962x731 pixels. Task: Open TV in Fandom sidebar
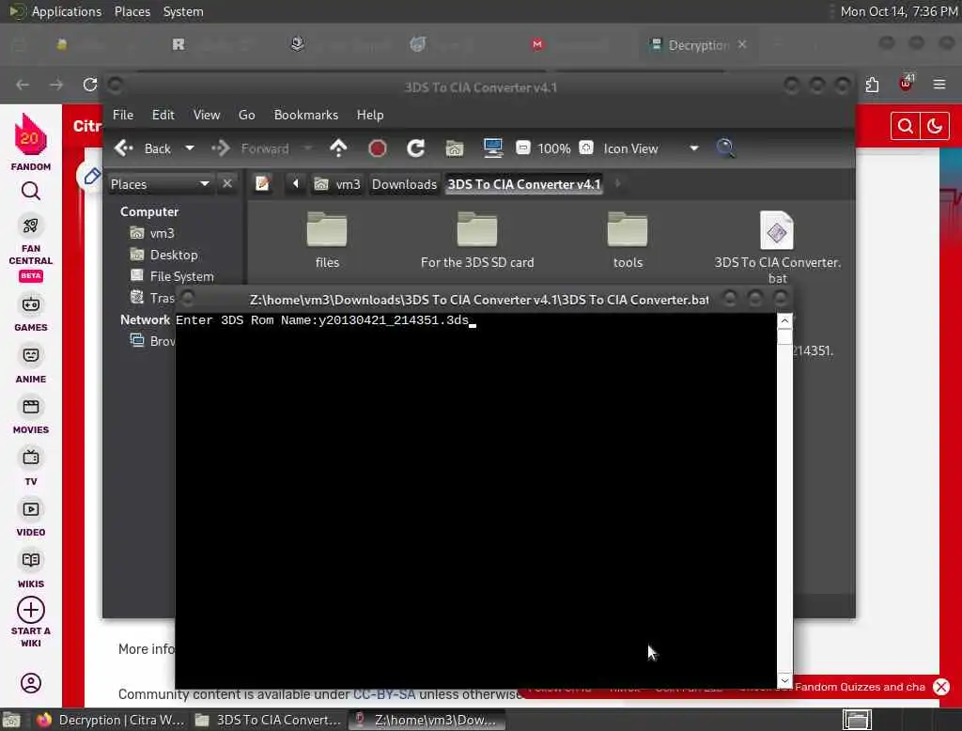point(31,468)
